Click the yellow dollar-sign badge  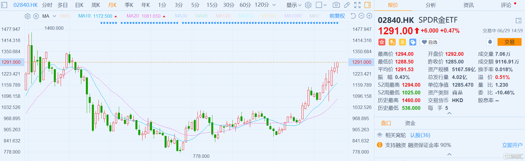coord(402,42)
